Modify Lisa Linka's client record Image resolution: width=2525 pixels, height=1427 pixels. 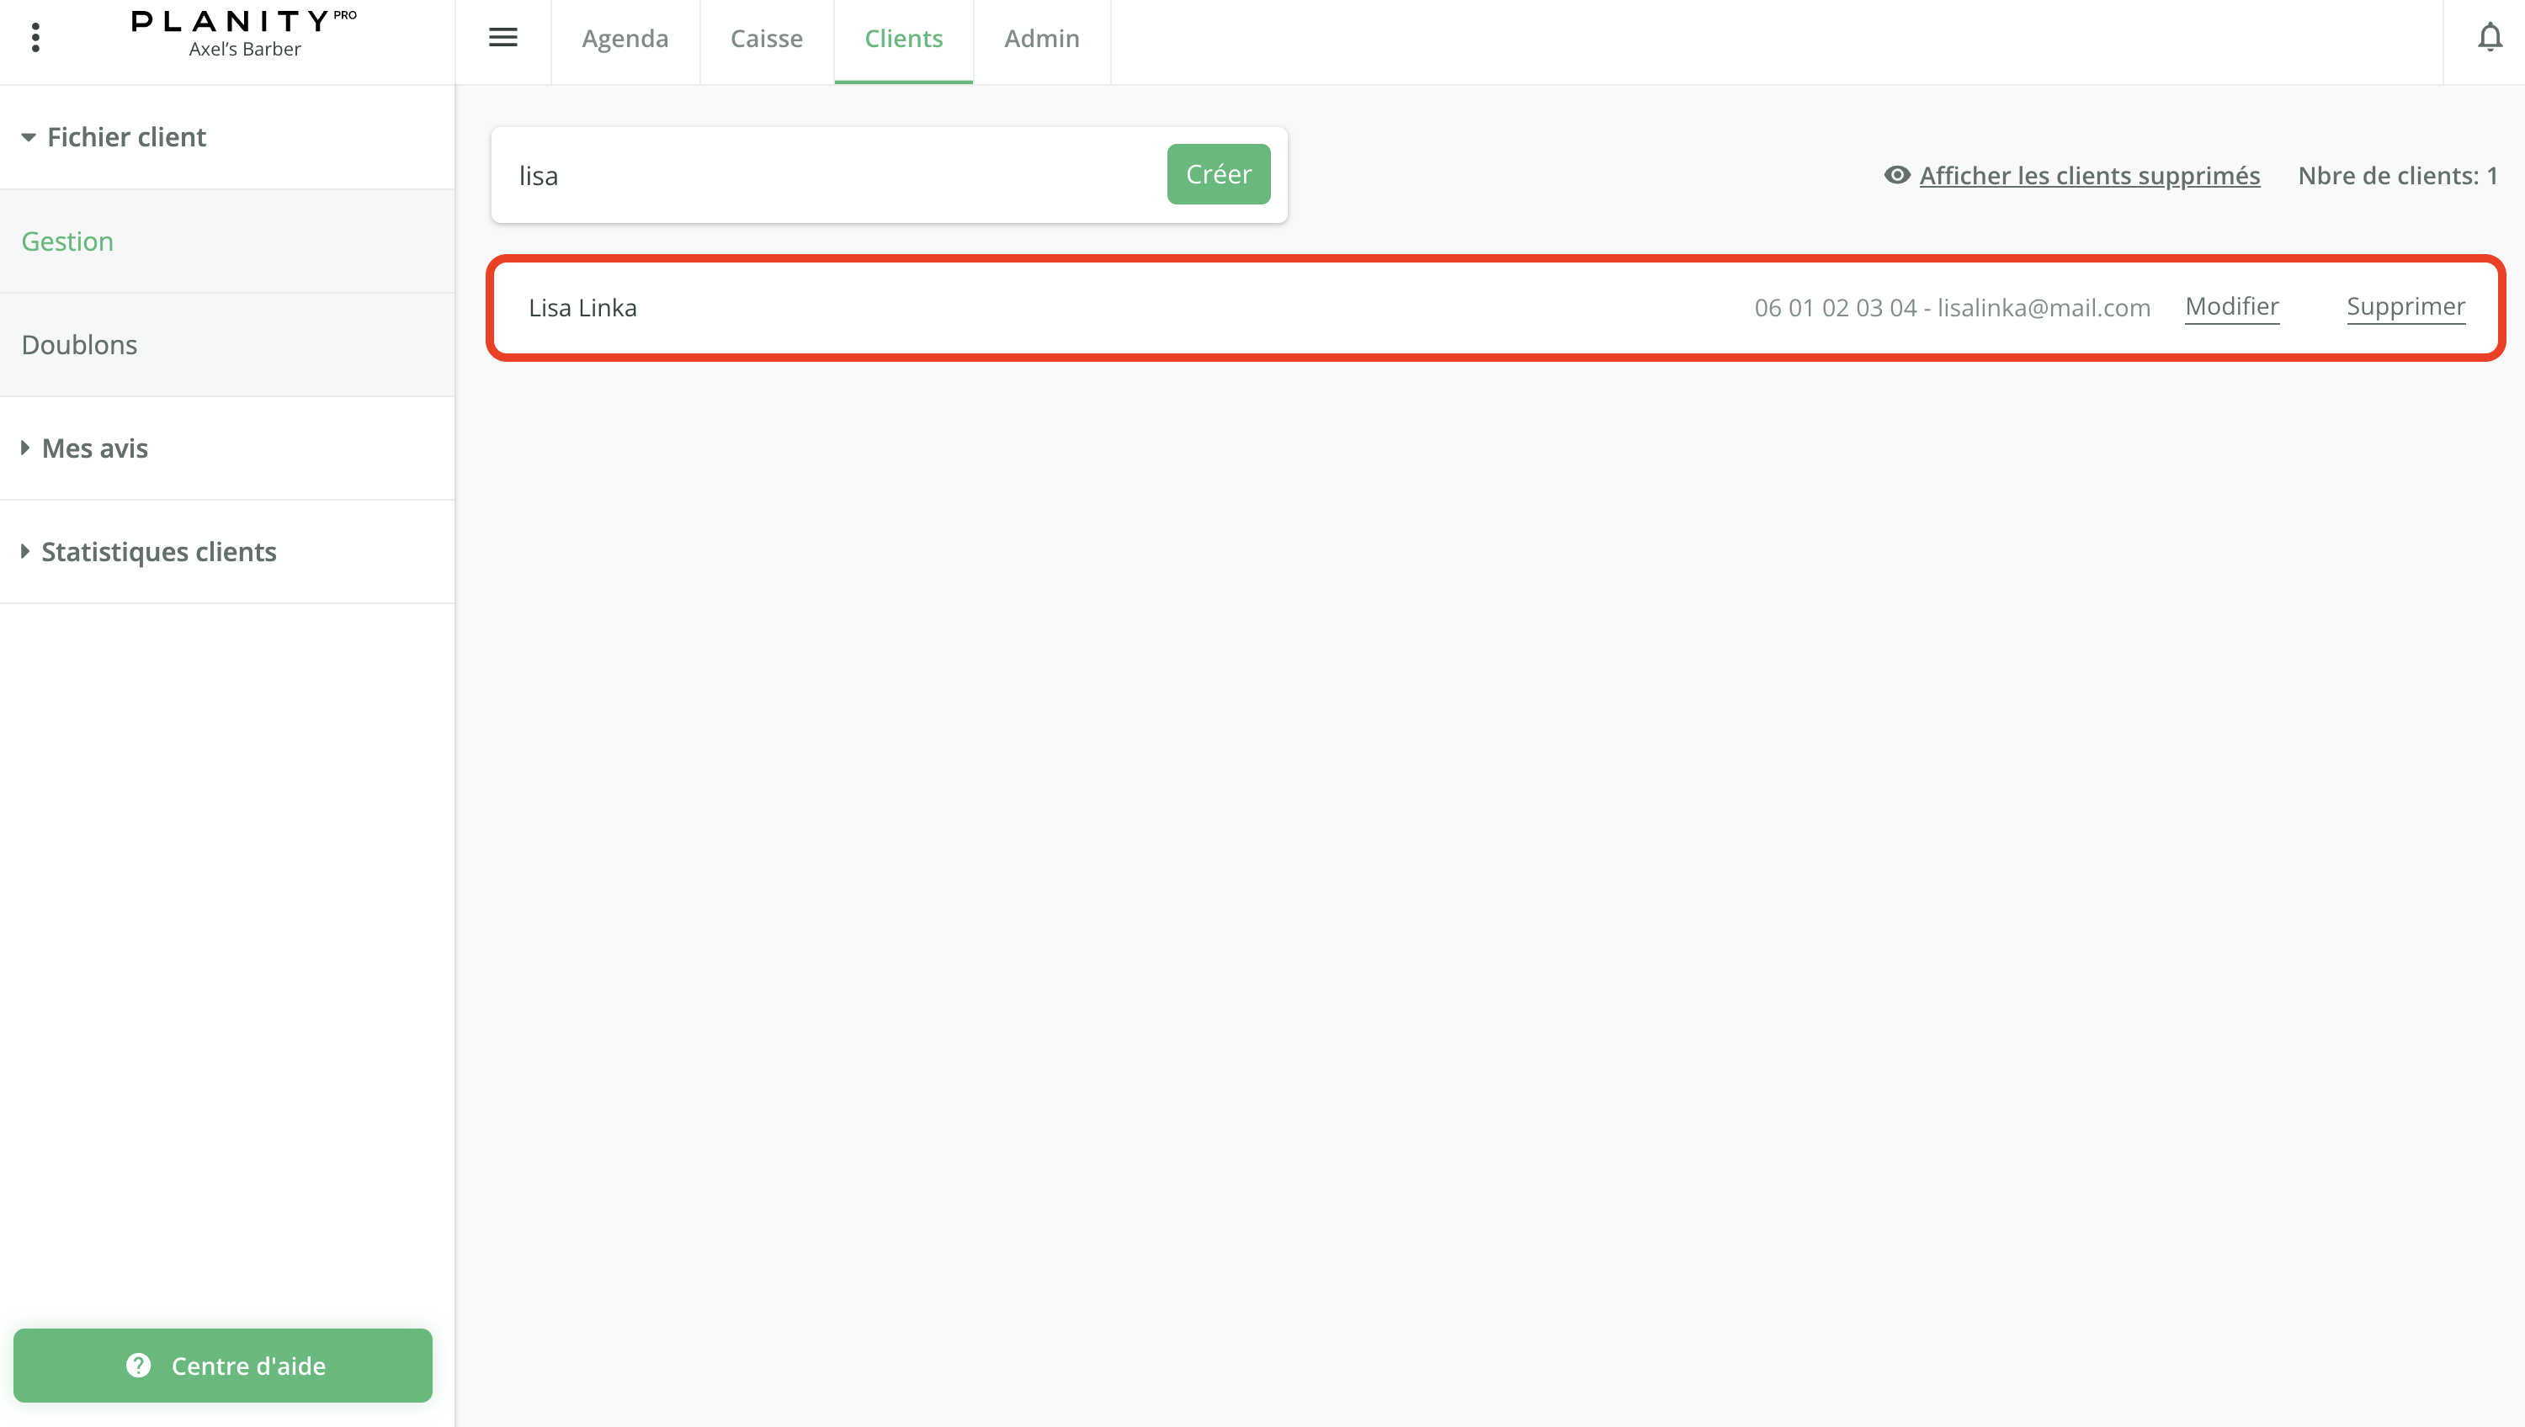pyautogui.click(x=2232, y=305)
